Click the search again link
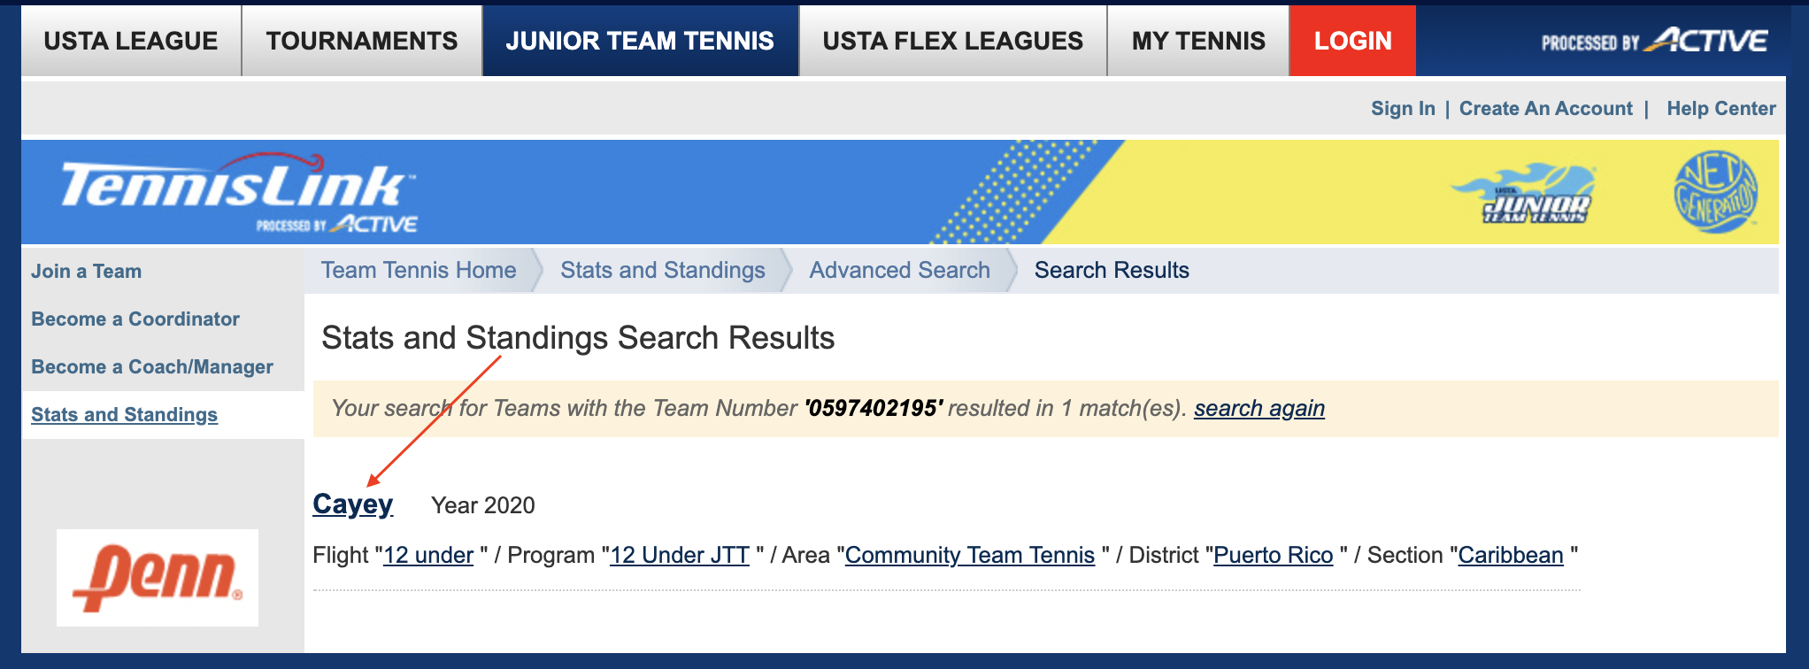 1259,408
